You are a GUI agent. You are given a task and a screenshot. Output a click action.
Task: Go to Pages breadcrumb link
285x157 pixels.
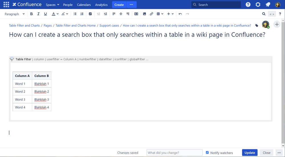48,25
